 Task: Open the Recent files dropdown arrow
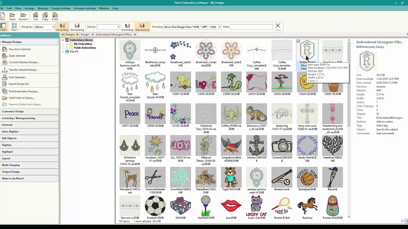28,19
